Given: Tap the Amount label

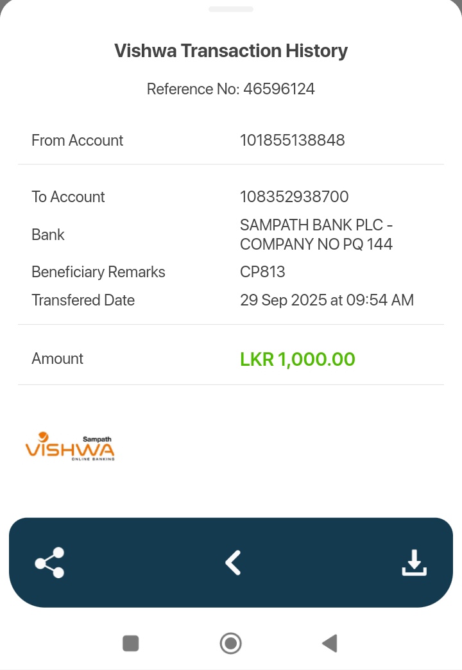Looking at the screenshot, I should [x=58, y=359].
